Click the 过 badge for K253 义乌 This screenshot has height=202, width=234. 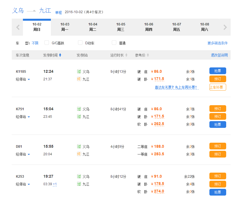click(79, 176)
